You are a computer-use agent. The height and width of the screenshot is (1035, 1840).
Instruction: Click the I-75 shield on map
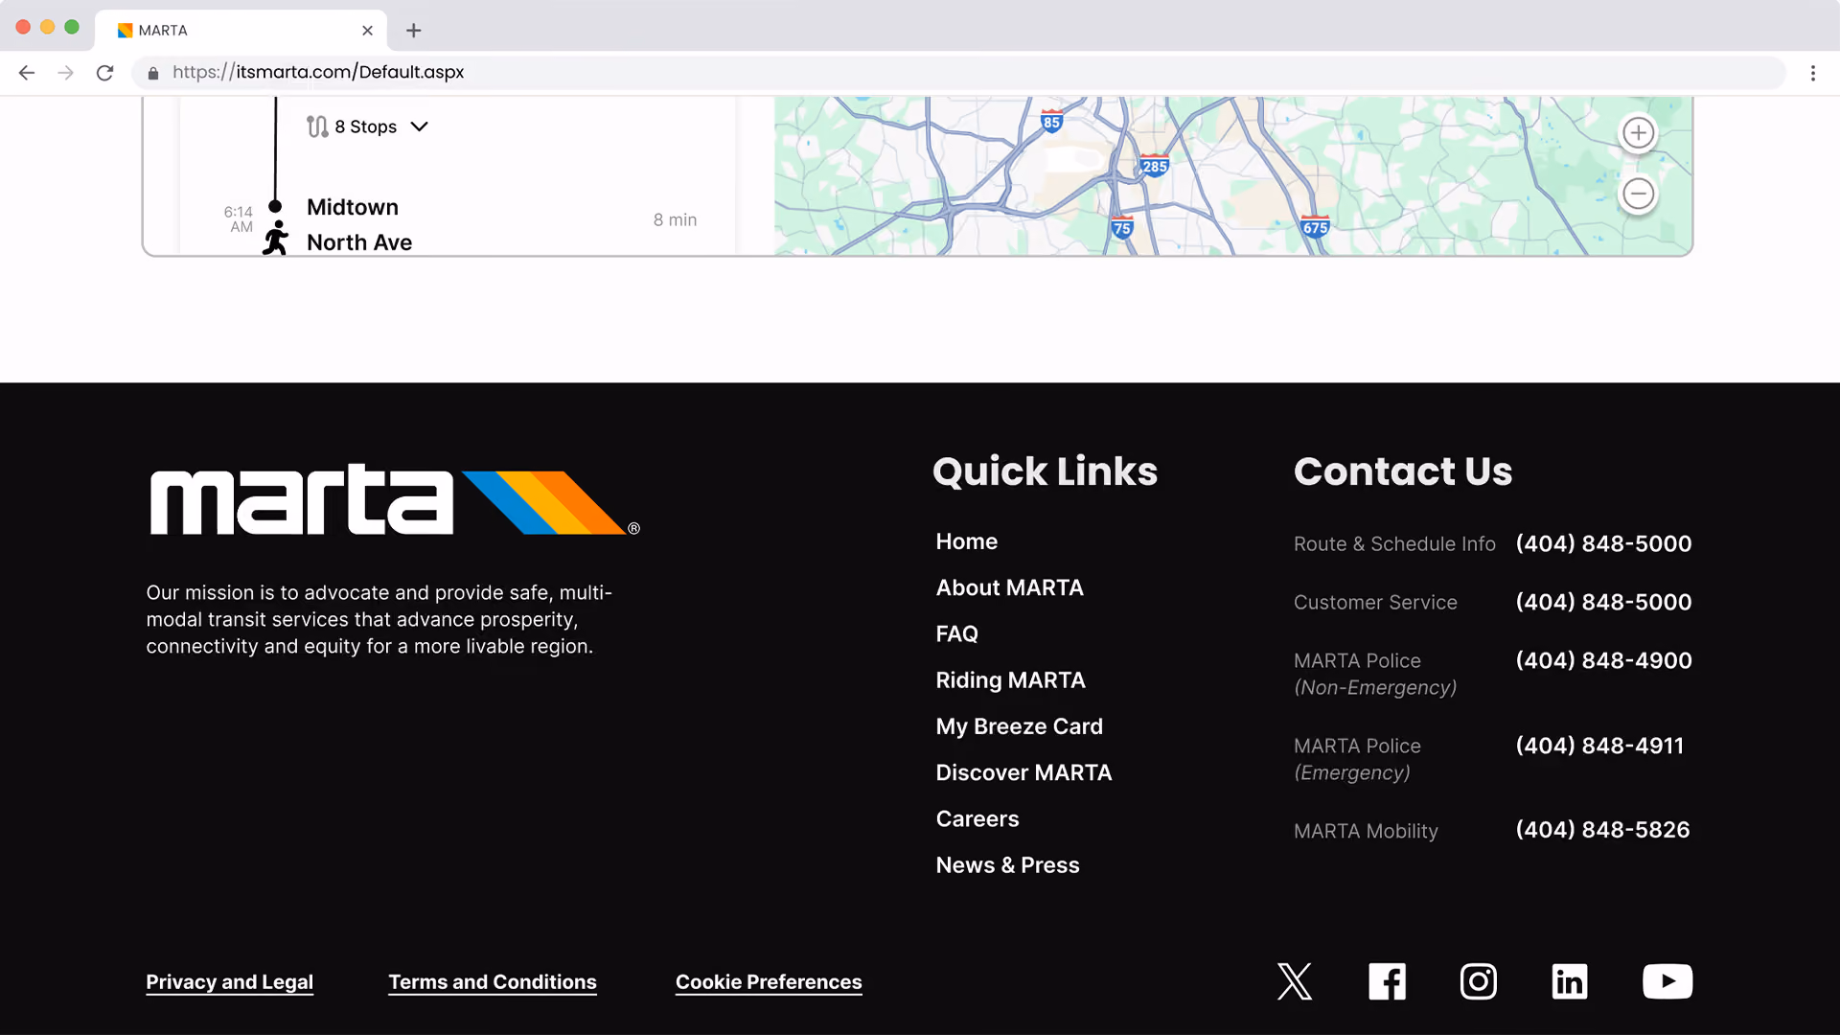1122,227
